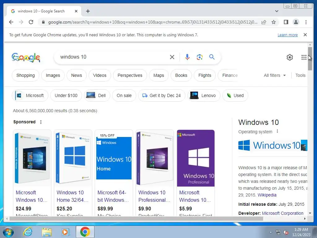Open a new tab with the plus button
Image resolution: width=317 pixels, height=238 pixels.
coord(88,11)
